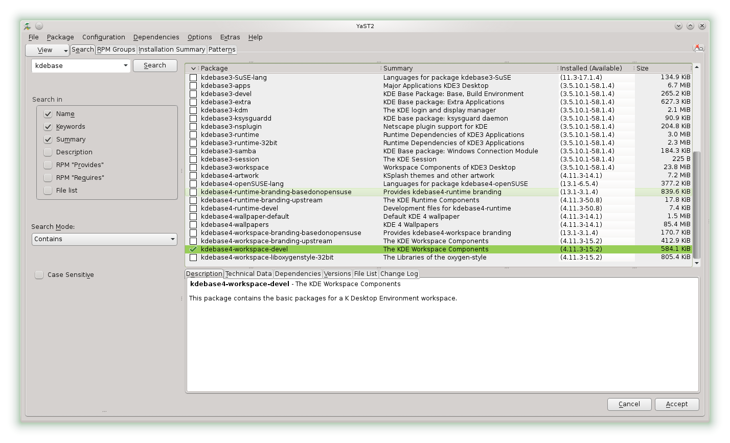Expand the kdebase search history dropdown arrow
The width and height of the screenshot is (730, 443).
(x=125, y=66)
